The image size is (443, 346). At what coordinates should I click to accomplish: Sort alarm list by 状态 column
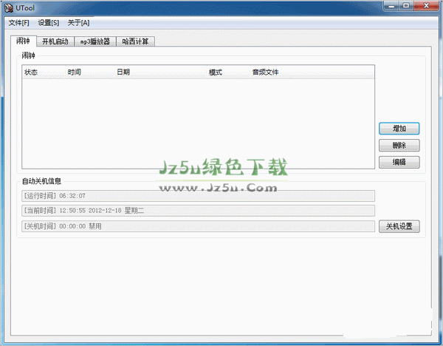pyautogui.click(x=44, y=72)
